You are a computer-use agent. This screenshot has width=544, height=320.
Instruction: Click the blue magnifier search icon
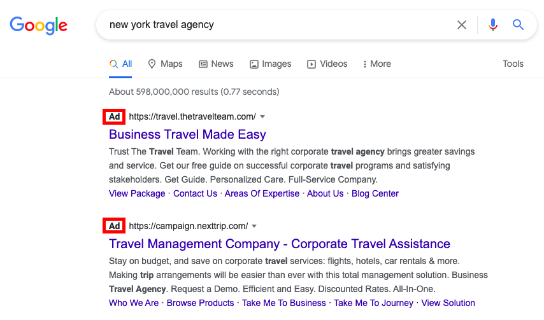tap(518, 25)
